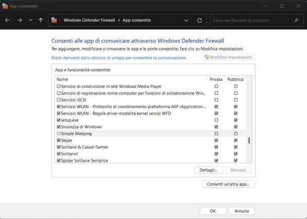The height and width of the screenshot is (219, 307).
Task: Open recent locations chevron next to forward arrow
Action: [30, 20]
